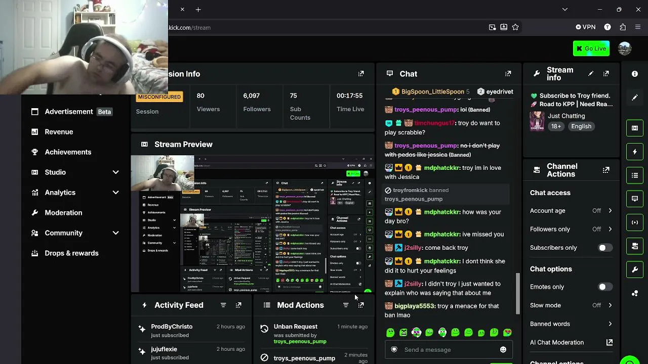
Task: Insert the first green emote in the chat row
Action: point(390,333)
